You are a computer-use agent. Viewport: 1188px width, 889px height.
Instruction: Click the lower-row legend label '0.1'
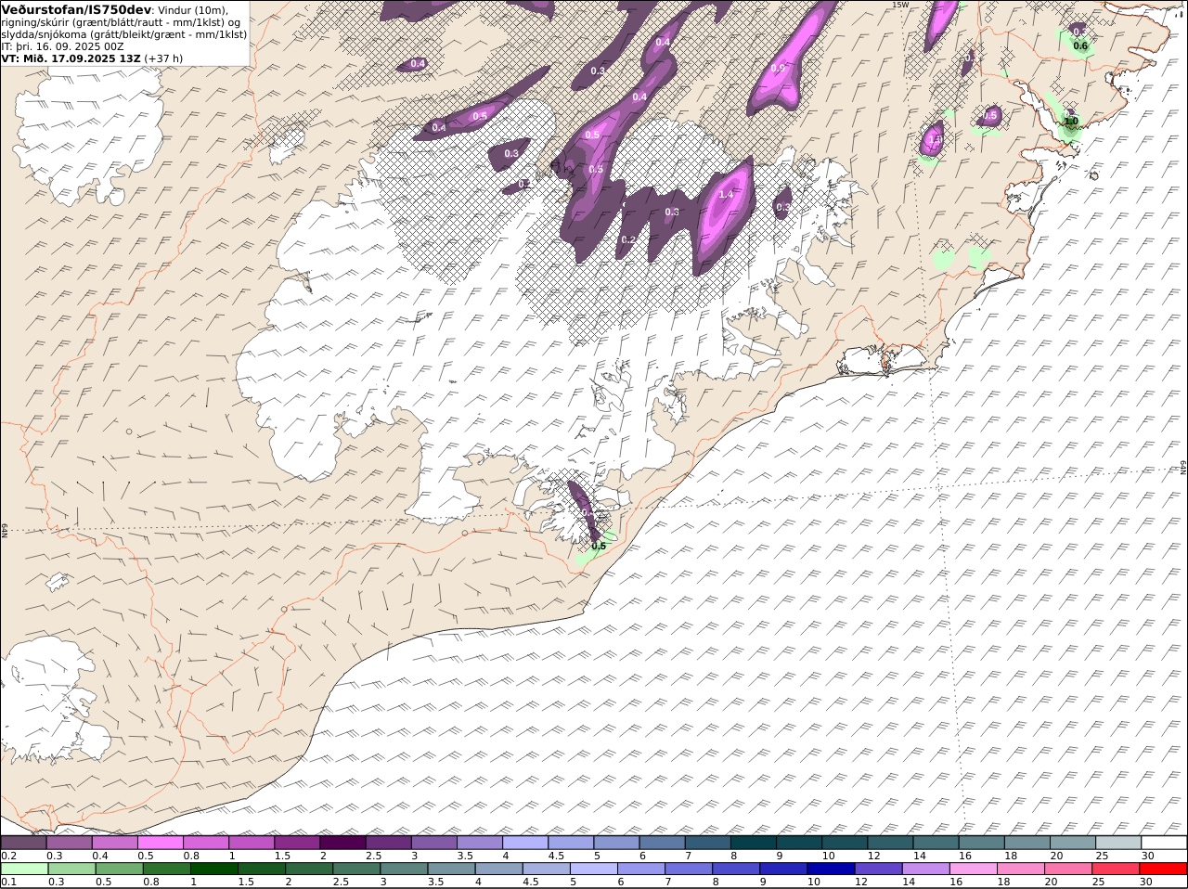[9, 882]
